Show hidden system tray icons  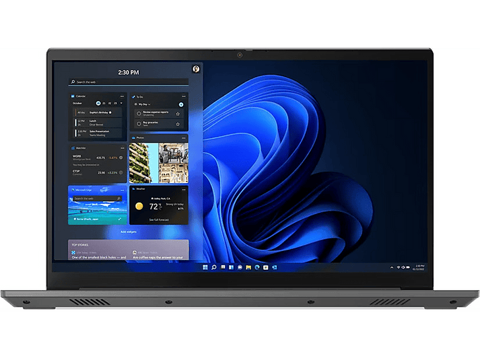(x=392, y=268)
